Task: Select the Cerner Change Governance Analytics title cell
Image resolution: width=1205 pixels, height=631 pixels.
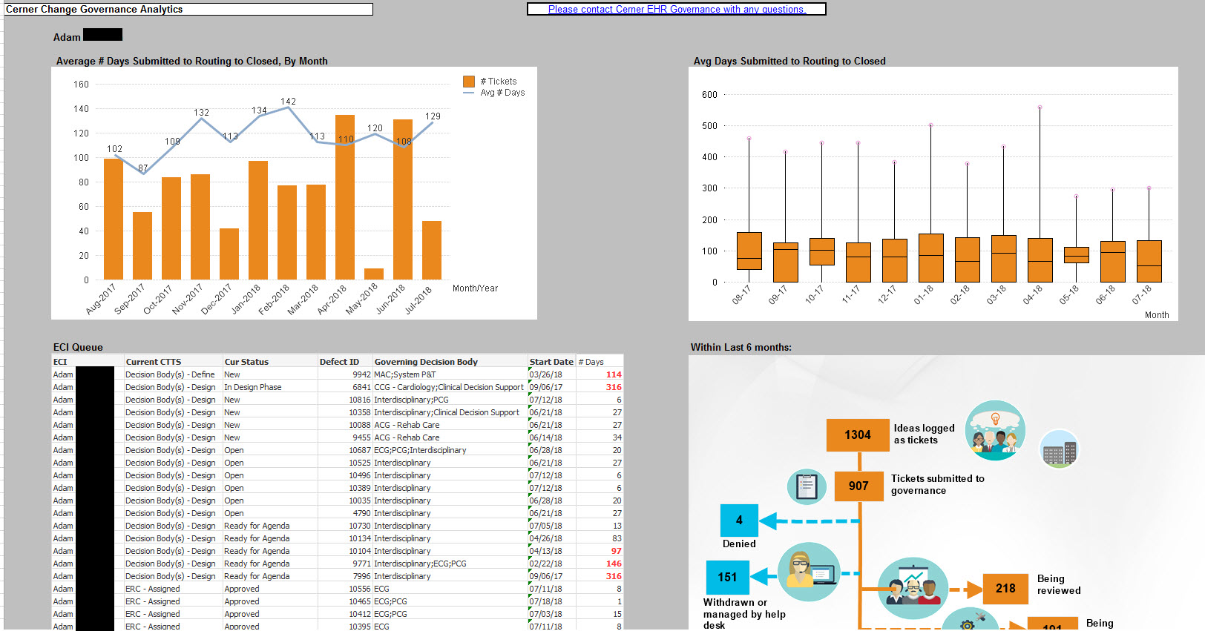Action: coord(188,9)
